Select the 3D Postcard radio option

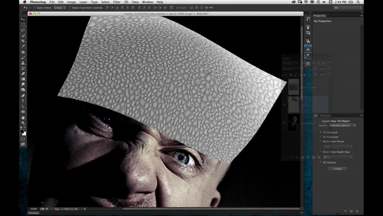pos(320,132)
